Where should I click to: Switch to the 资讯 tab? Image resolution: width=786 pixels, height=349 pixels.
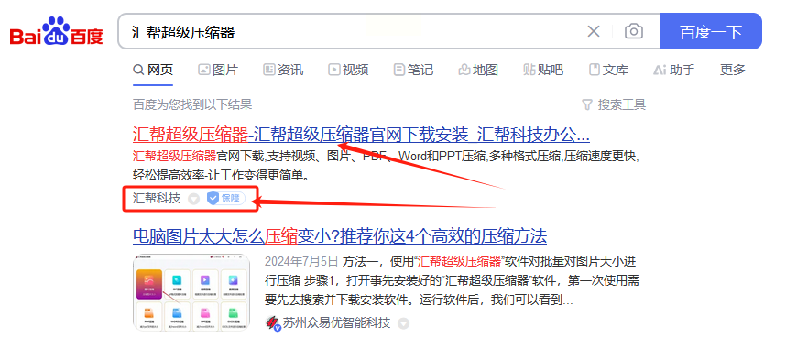pos(283,70)
